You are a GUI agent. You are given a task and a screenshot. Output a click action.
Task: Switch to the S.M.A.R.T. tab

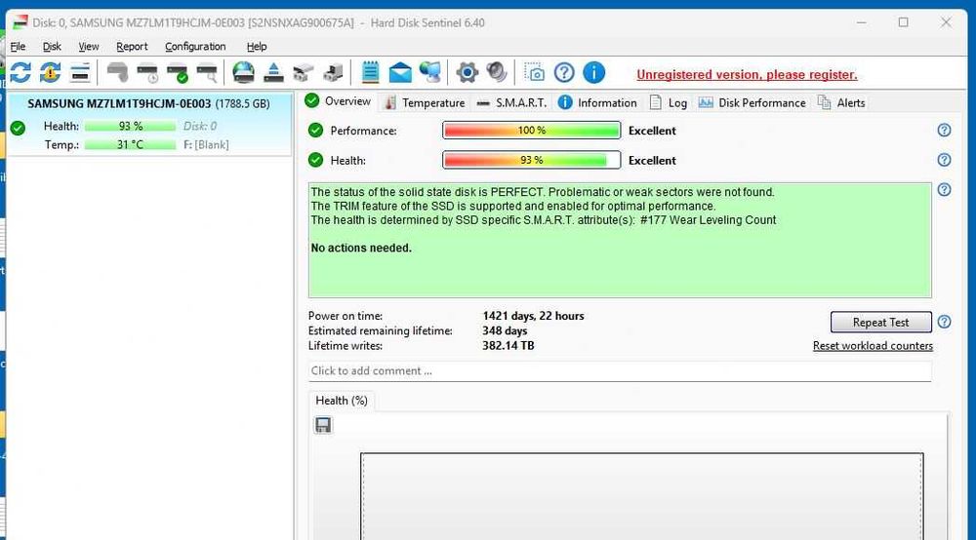[511, 102]
